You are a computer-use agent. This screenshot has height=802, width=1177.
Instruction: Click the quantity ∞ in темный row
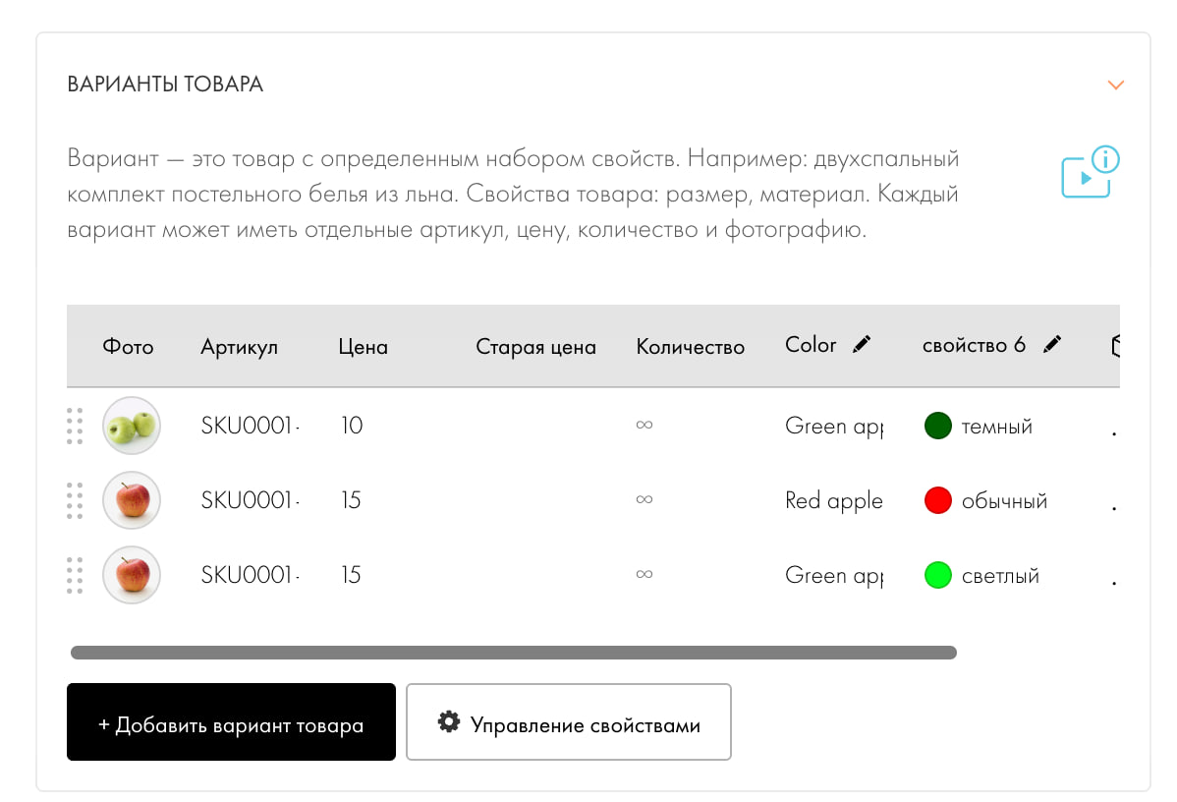[645, 425]
